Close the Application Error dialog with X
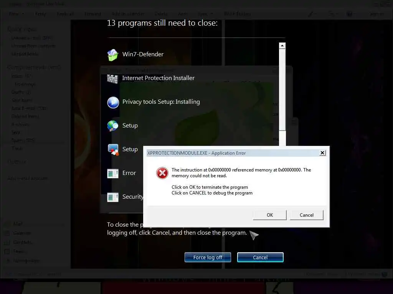Screen dimensions: 393x294 [322, 153]
